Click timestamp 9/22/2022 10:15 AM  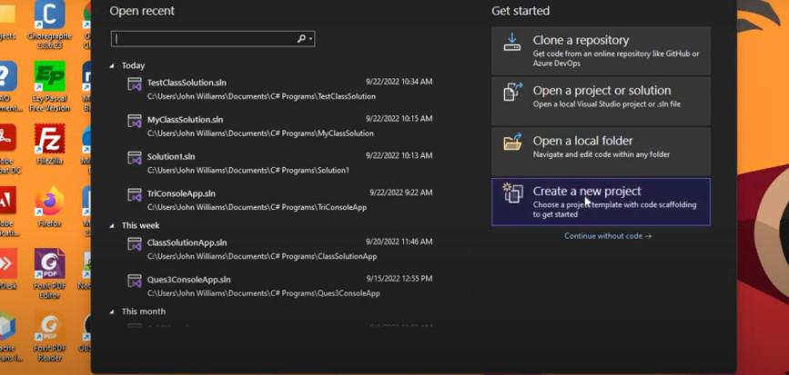coord(399,119)
